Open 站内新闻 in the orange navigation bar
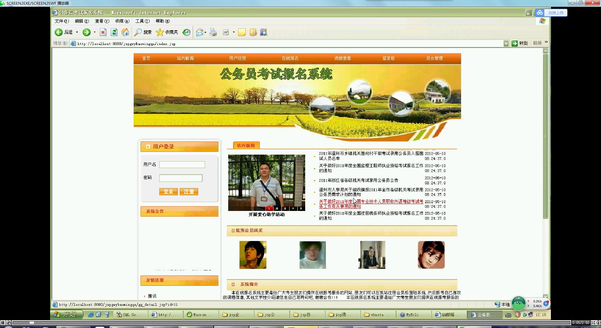 pyautogui.click(x=185, y=59)
